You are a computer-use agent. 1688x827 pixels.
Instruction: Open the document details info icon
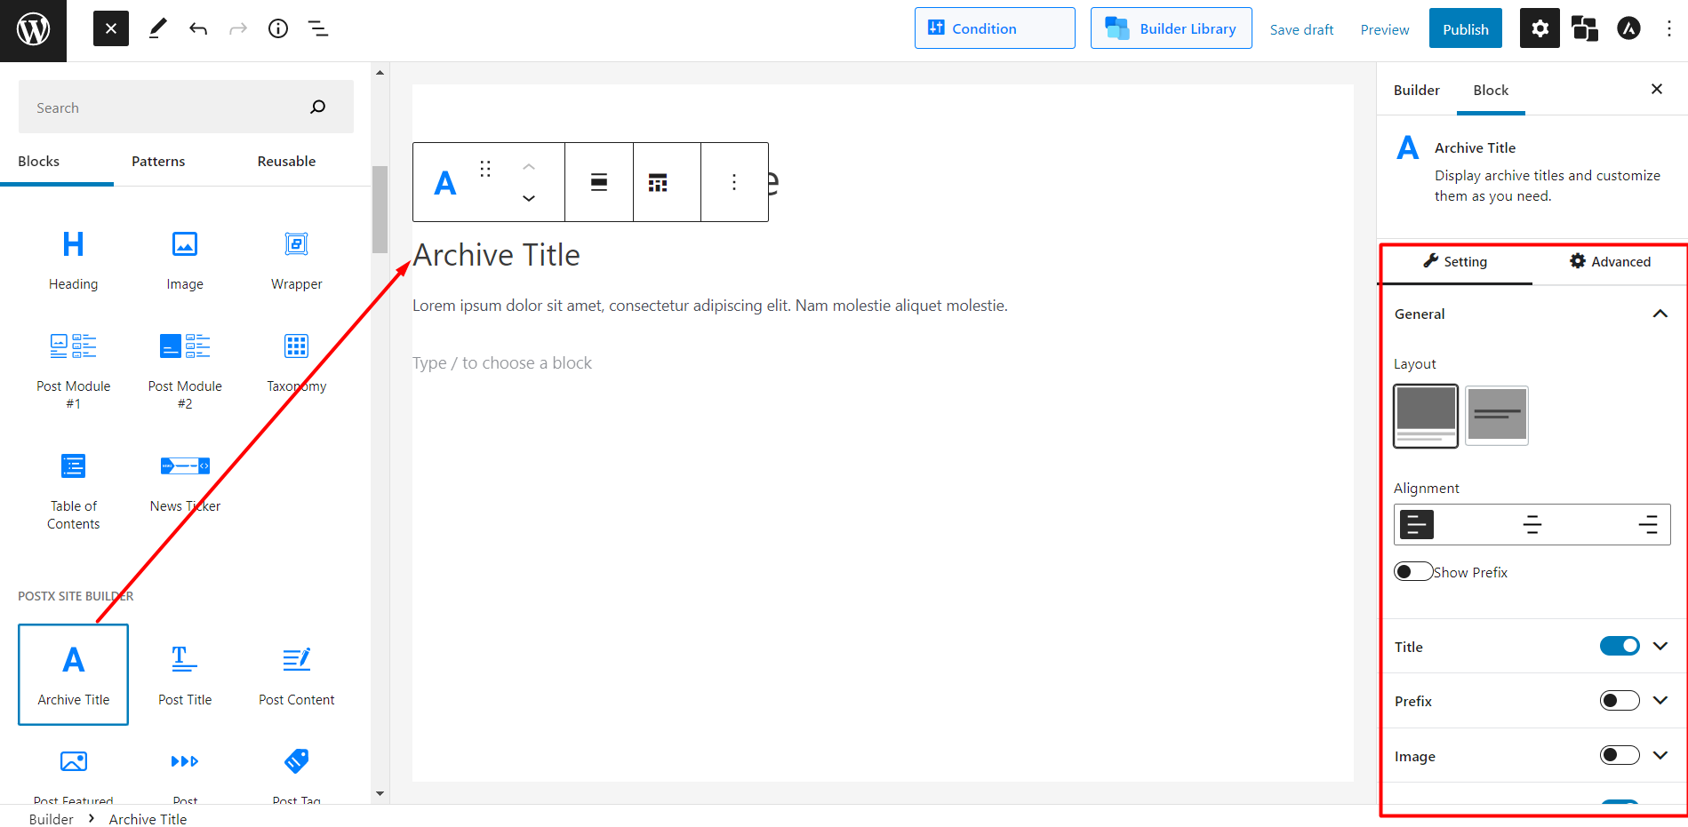278,28
